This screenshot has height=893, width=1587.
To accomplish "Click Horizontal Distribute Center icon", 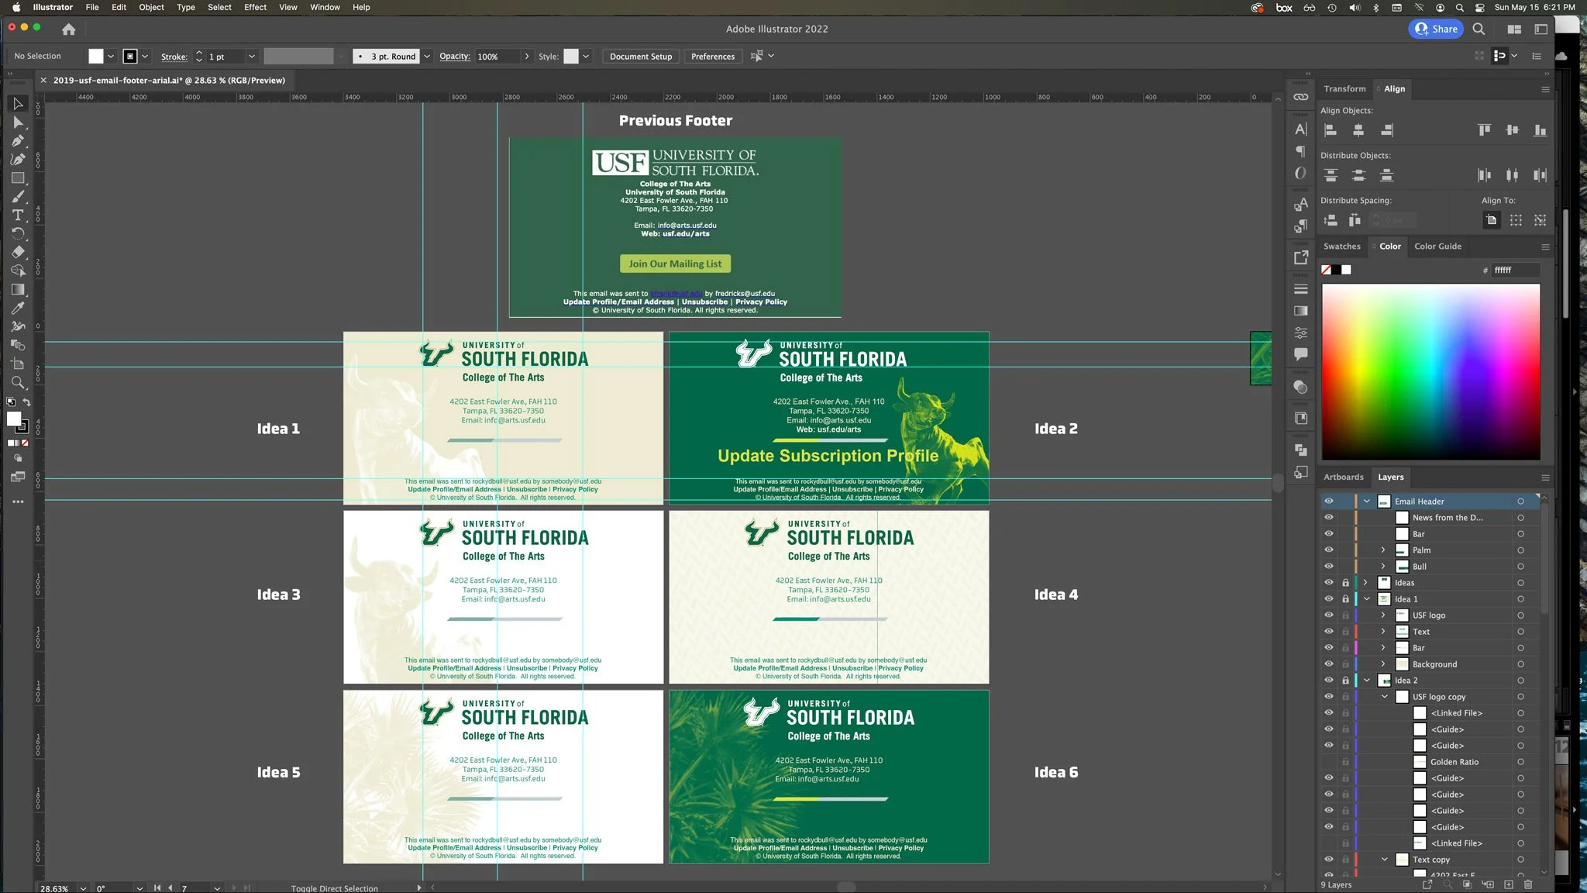I will tap(1512, 175).
